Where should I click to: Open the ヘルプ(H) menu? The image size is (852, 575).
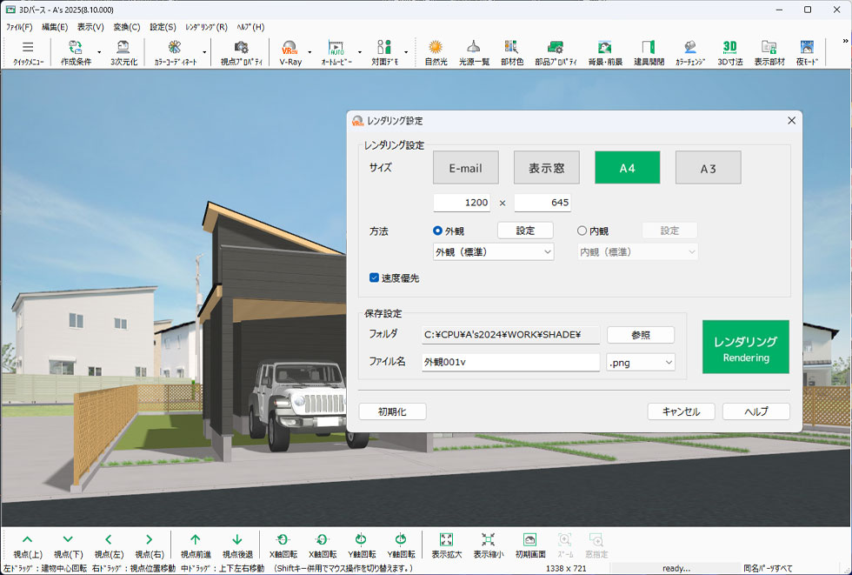[x=250, y=27]
